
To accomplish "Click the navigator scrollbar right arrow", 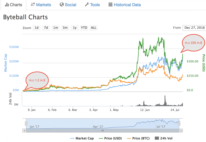I will (181, 131).
